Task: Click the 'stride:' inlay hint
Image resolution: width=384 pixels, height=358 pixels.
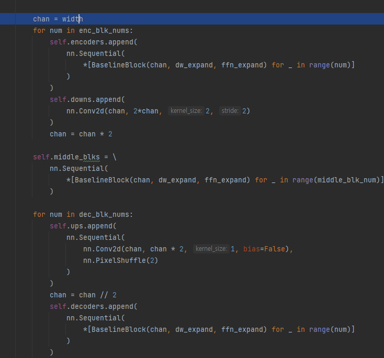Action: tap(230, 111)
